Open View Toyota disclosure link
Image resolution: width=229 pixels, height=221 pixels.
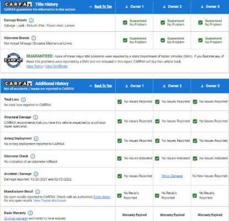(x=50, y=201)
